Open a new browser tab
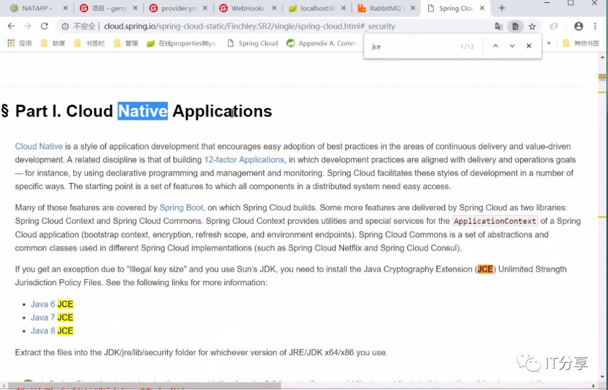This screenshot has width=608, height=390. pos(502,8)
